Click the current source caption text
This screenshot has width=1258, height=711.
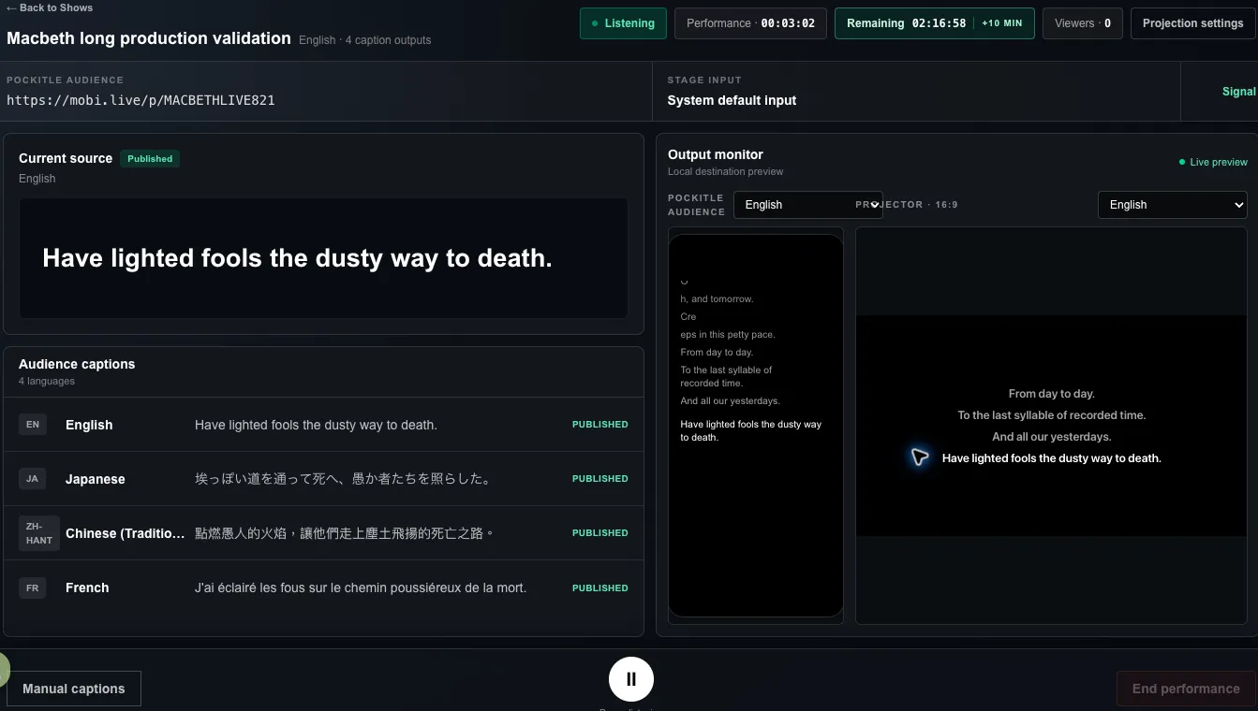coord(297,258)
